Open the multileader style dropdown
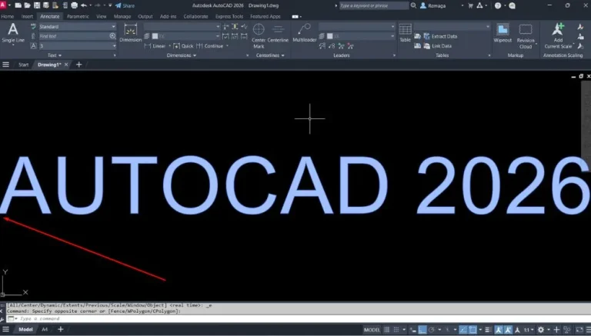Viewport: 591px width, 336px height. tap(356, 27)
